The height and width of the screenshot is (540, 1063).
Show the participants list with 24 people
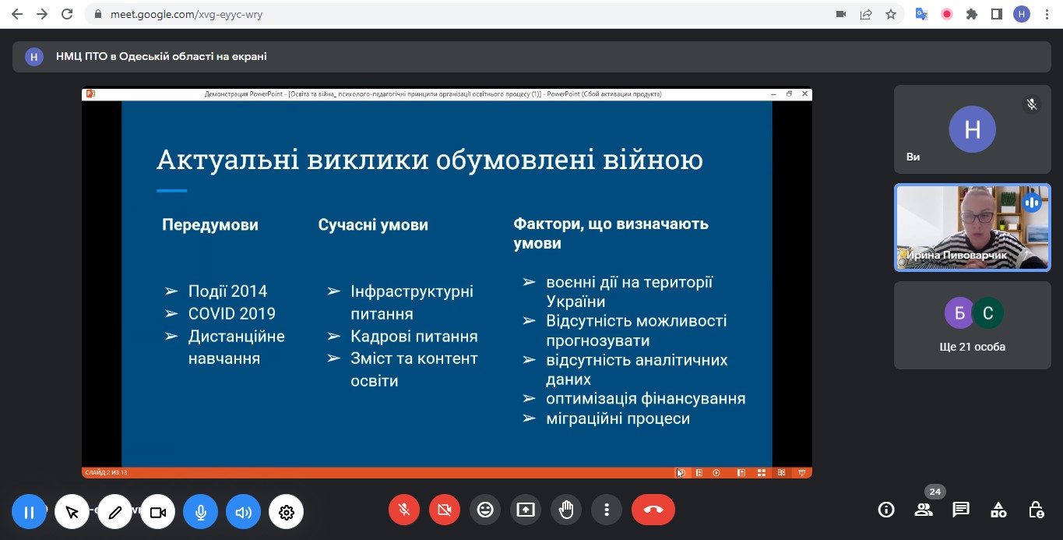click(924, 510)
